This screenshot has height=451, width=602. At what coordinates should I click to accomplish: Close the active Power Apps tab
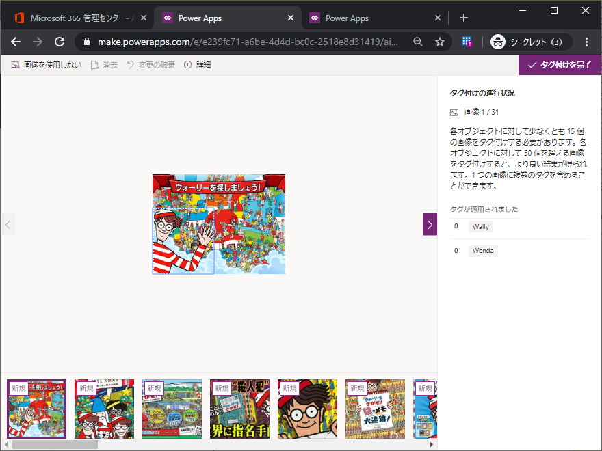pyautogui.click(x=291, y=18)
